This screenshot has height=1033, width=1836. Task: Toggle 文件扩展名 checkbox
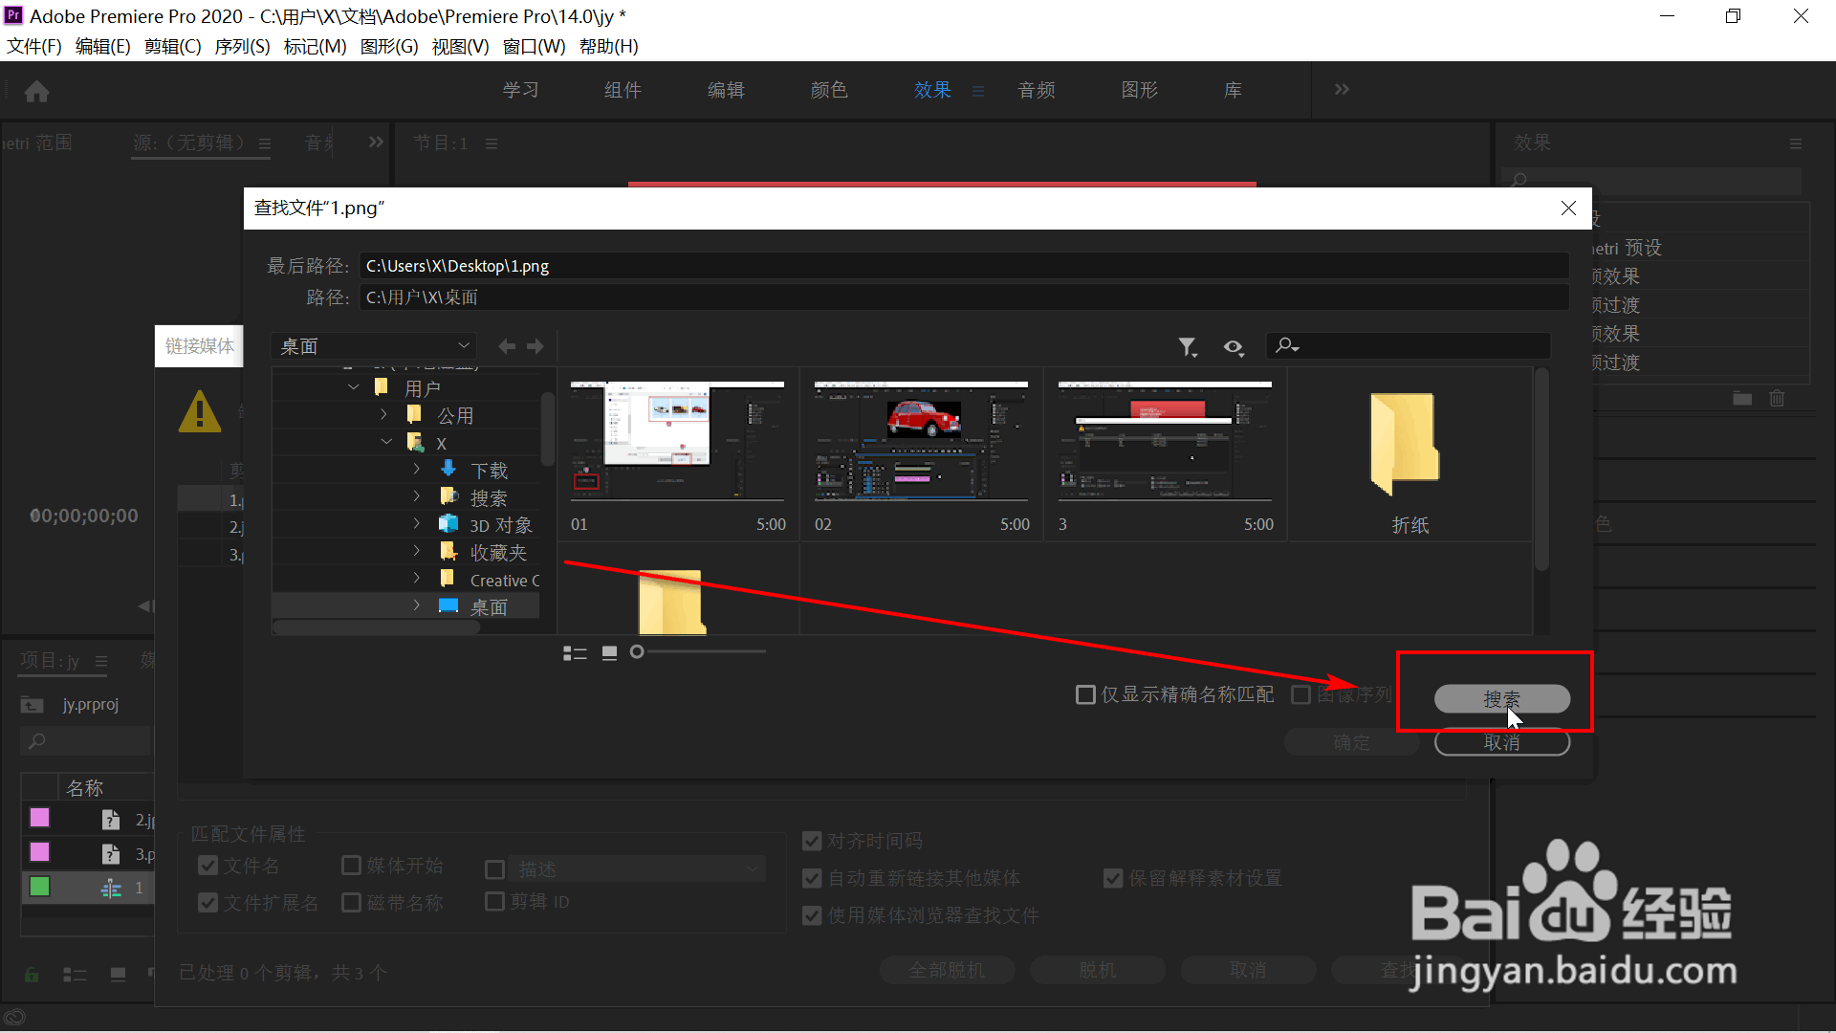[208, 903]
